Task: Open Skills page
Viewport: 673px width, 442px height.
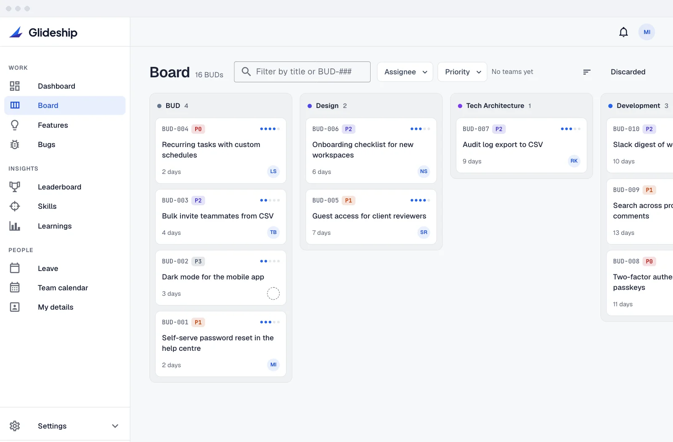Action: (x=65, y=206)
